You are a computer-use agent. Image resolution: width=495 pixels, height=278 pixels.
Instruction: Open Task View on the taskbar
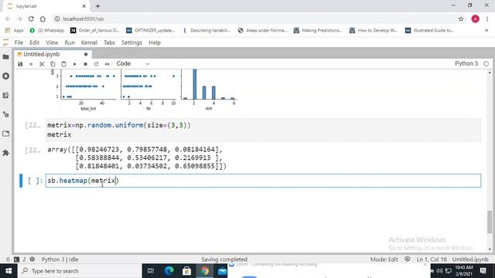tap(151, 271)
